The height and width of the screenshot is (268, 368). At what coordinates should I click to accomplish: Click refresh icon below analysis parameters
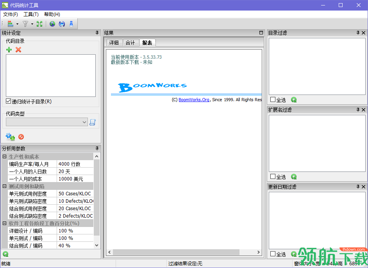coord(5,254)
